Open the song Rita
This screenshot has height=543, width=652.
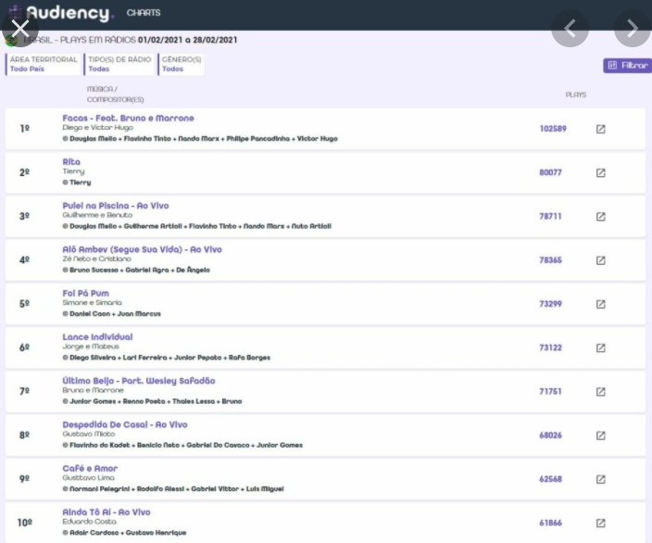tap(71, 162)
